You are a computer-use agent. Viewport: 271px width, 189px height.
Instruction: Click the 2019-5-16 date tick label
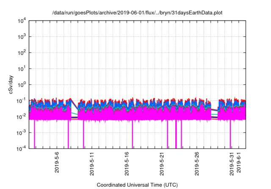tap(127, 162)
